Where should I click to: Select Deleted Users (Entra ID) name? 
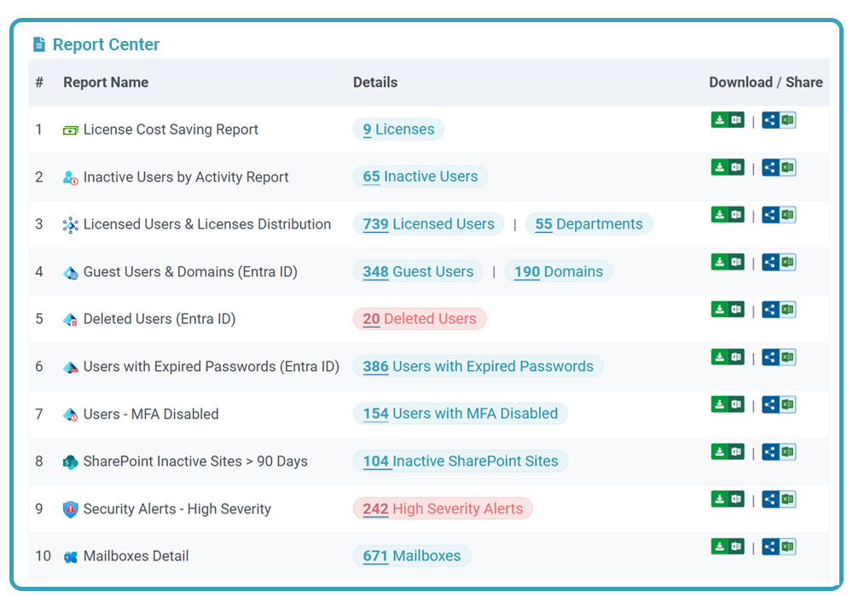(160, 319)
